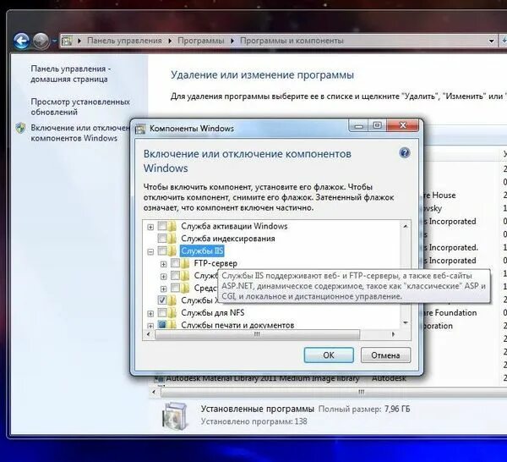The width and height of the screenshot is (507, 462).
Task: Check 'Служба индексирования' checkbox
Action: tap(162, 239)
